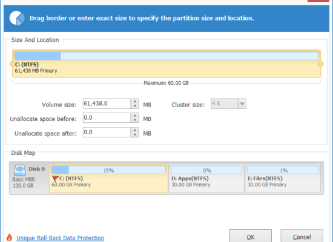Viewport: 333px width, 242px height.
Task: Click left resize handle of C: partition bar
Action: (12, 64)
